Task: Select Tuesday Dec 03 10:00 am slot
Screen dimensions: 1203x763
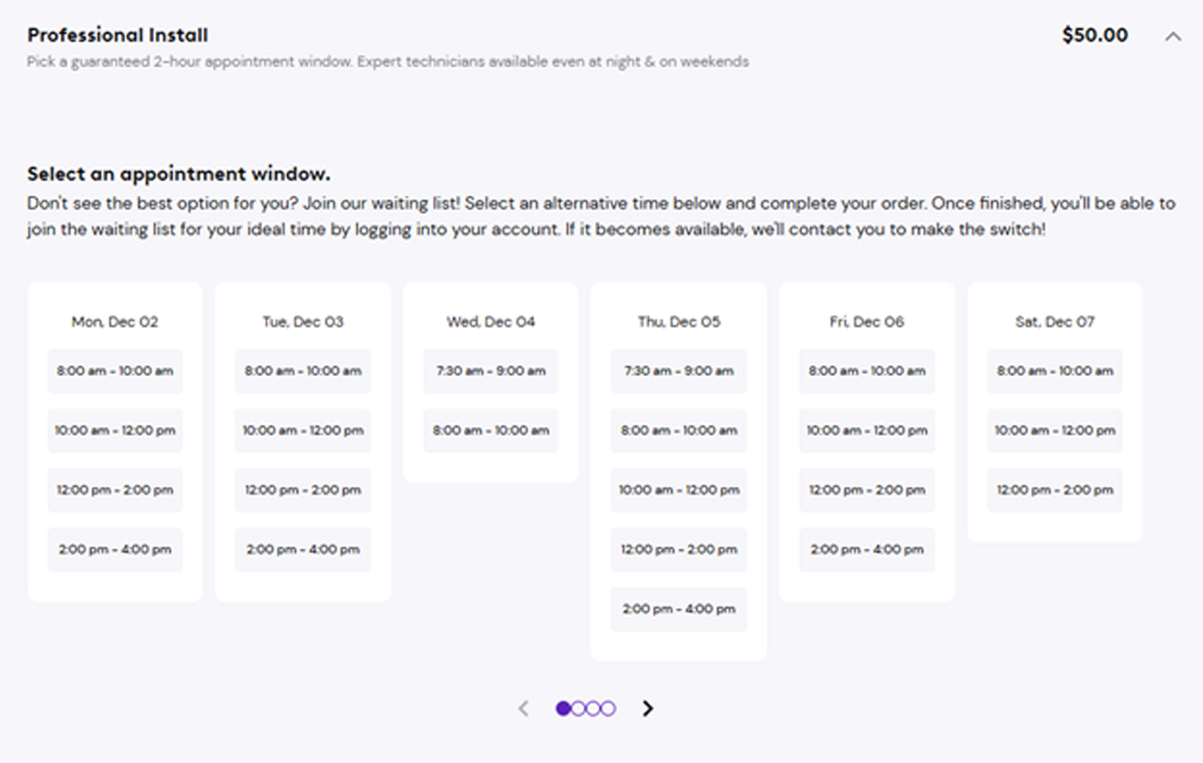Action: pyautogui.click(x=303, y=430)
